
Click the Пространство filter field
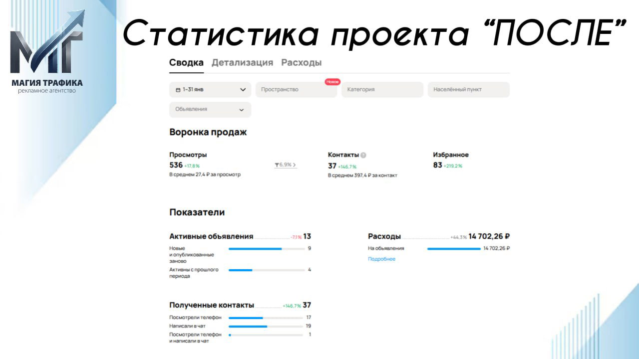pyautogui.click(x=296, y=90)
